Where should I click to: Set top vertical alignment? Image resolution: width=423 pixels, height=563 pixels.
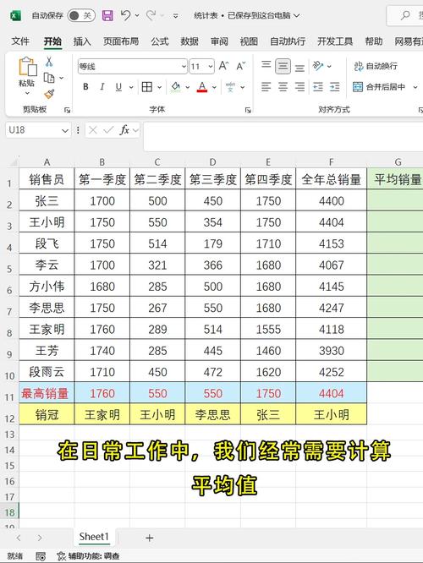click(x=266, y=65)
